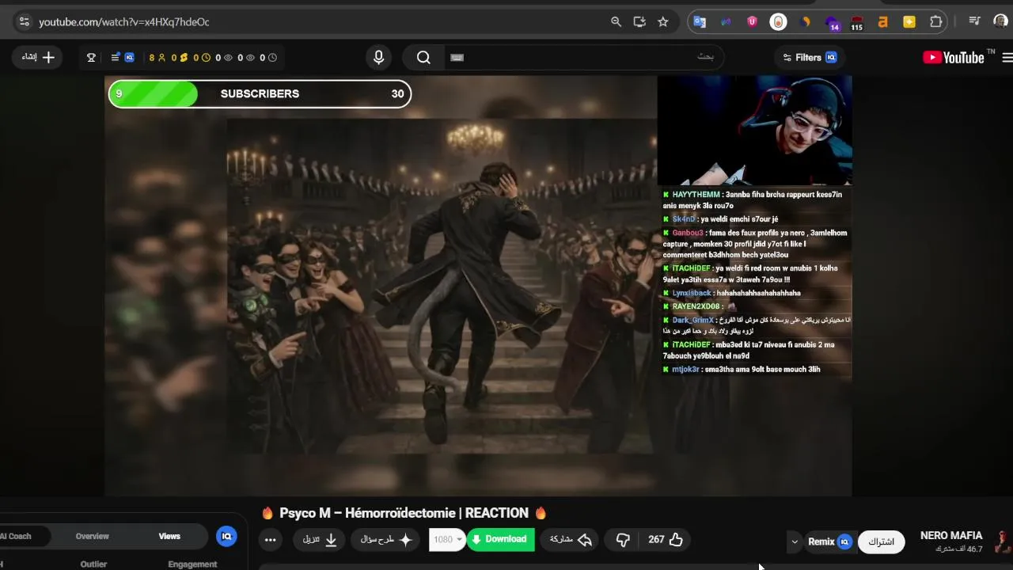Image resolution: width=1013 pixels, height=570 pixels.
Task: Click the mtjok3r chat message
Action: click(x=741, y=370)
